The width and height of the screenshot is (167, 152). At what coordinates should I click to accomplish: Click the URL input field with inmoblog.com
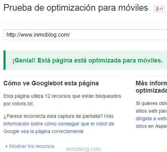pos(85,35)
